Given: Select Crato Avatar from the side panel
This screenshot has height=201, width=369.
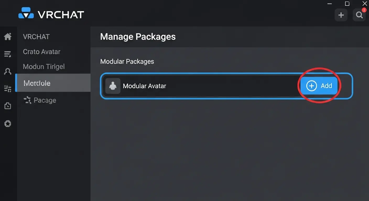Looking at the screenshot, I should 41,52.
